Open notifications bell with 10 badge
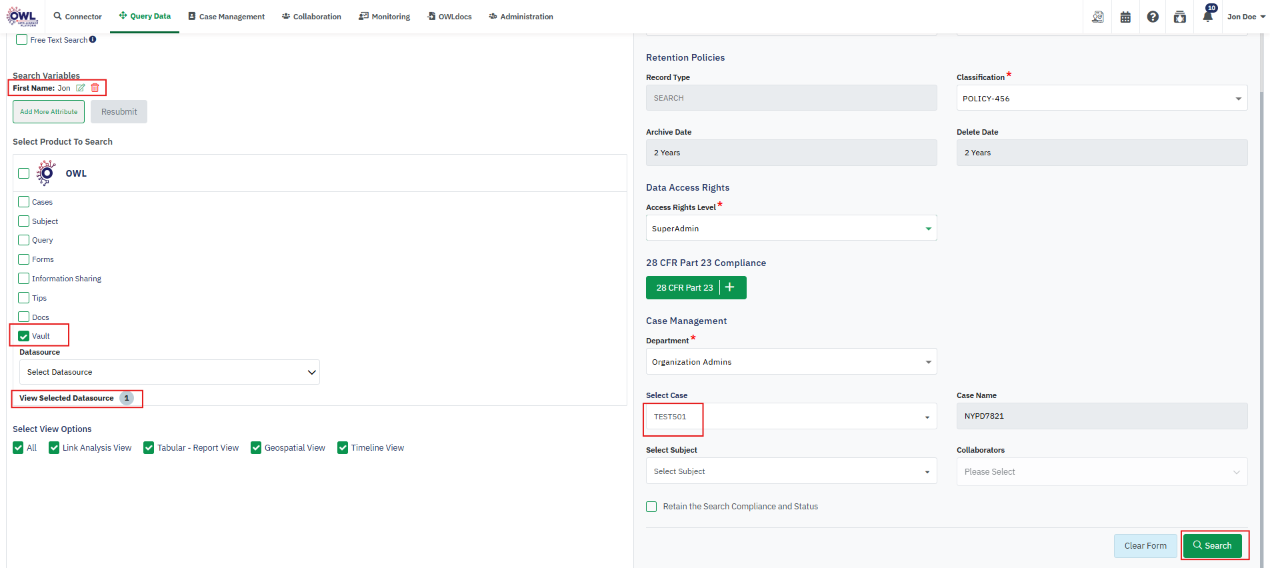The width and height of the screenshot is (1270, 568). (x=1207, y=17)
